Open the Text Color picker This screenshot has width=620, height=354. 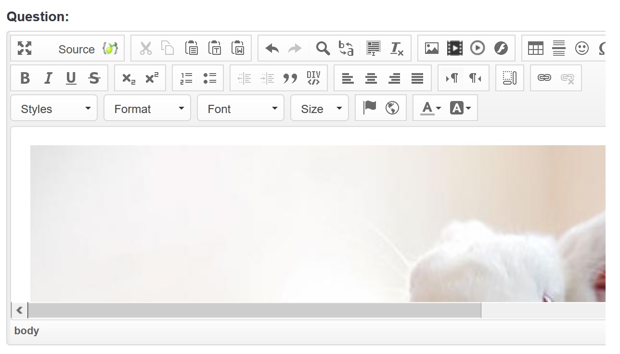pos(430,108)
